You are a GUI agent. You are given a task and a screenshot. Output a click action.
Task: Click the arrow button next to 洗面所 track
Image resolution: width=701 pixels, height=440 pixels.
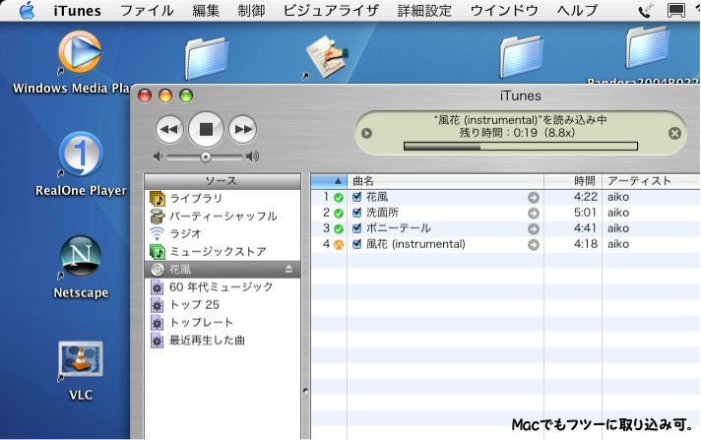tap(534, 214)
